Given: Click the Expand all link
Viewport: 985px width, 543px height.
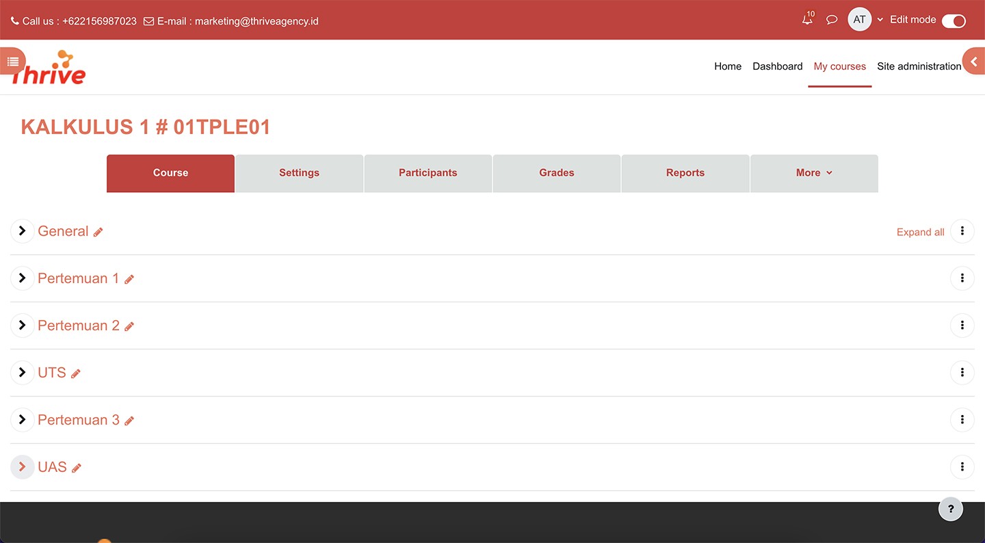Looking at the screenshot, I should point(920,233).
